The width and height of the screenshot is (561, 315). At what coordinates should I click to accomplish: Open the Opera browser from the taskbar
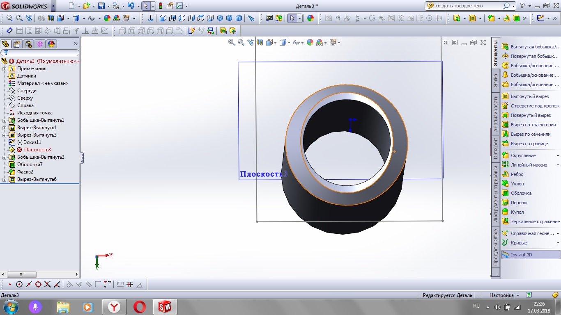tap(140, 306)
